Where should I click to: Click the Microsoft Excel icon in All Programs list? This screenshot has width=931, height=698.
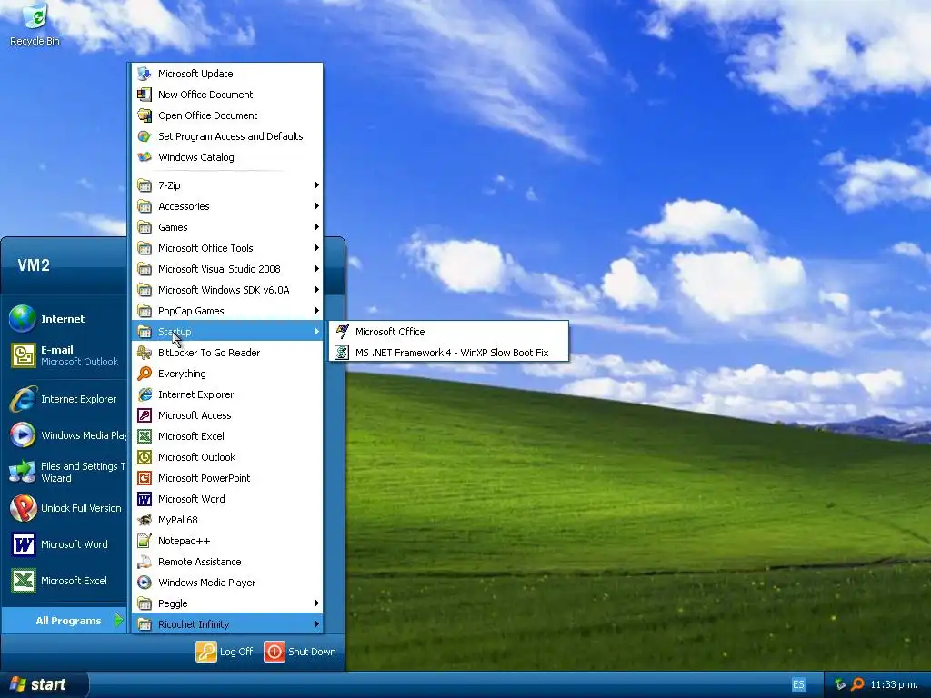click(145, 436)
